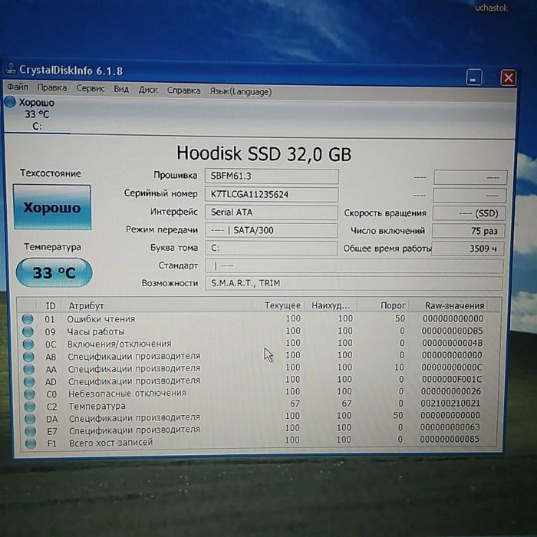Minimize the CrystalDiskInfo window
This screenshot has width=537, height=537.
point(474,77)
